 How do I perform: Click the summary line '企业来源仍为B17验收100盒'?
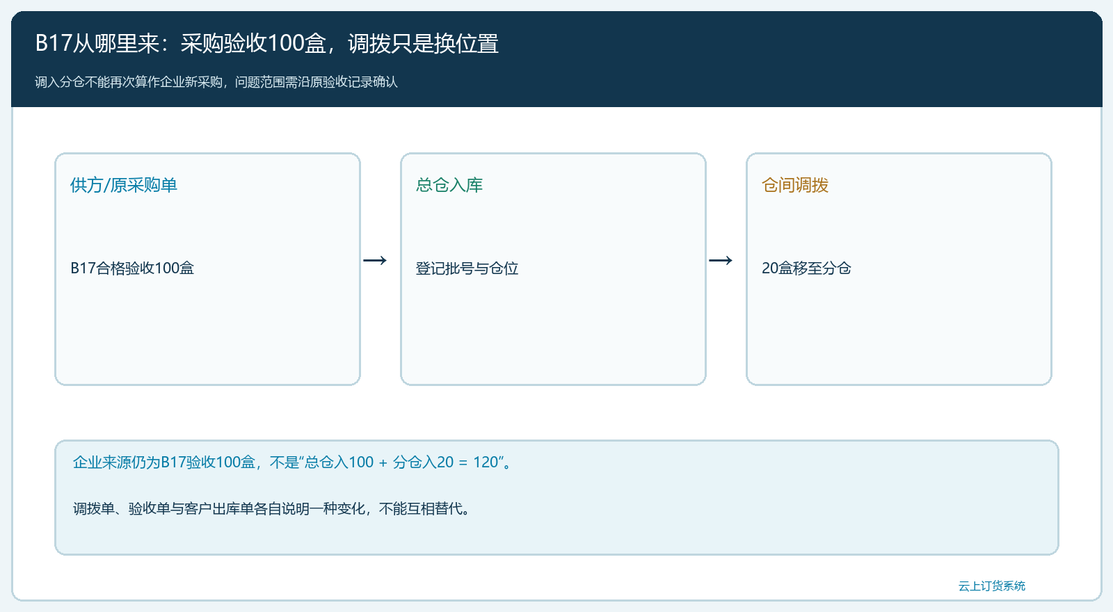coord(293,462)
